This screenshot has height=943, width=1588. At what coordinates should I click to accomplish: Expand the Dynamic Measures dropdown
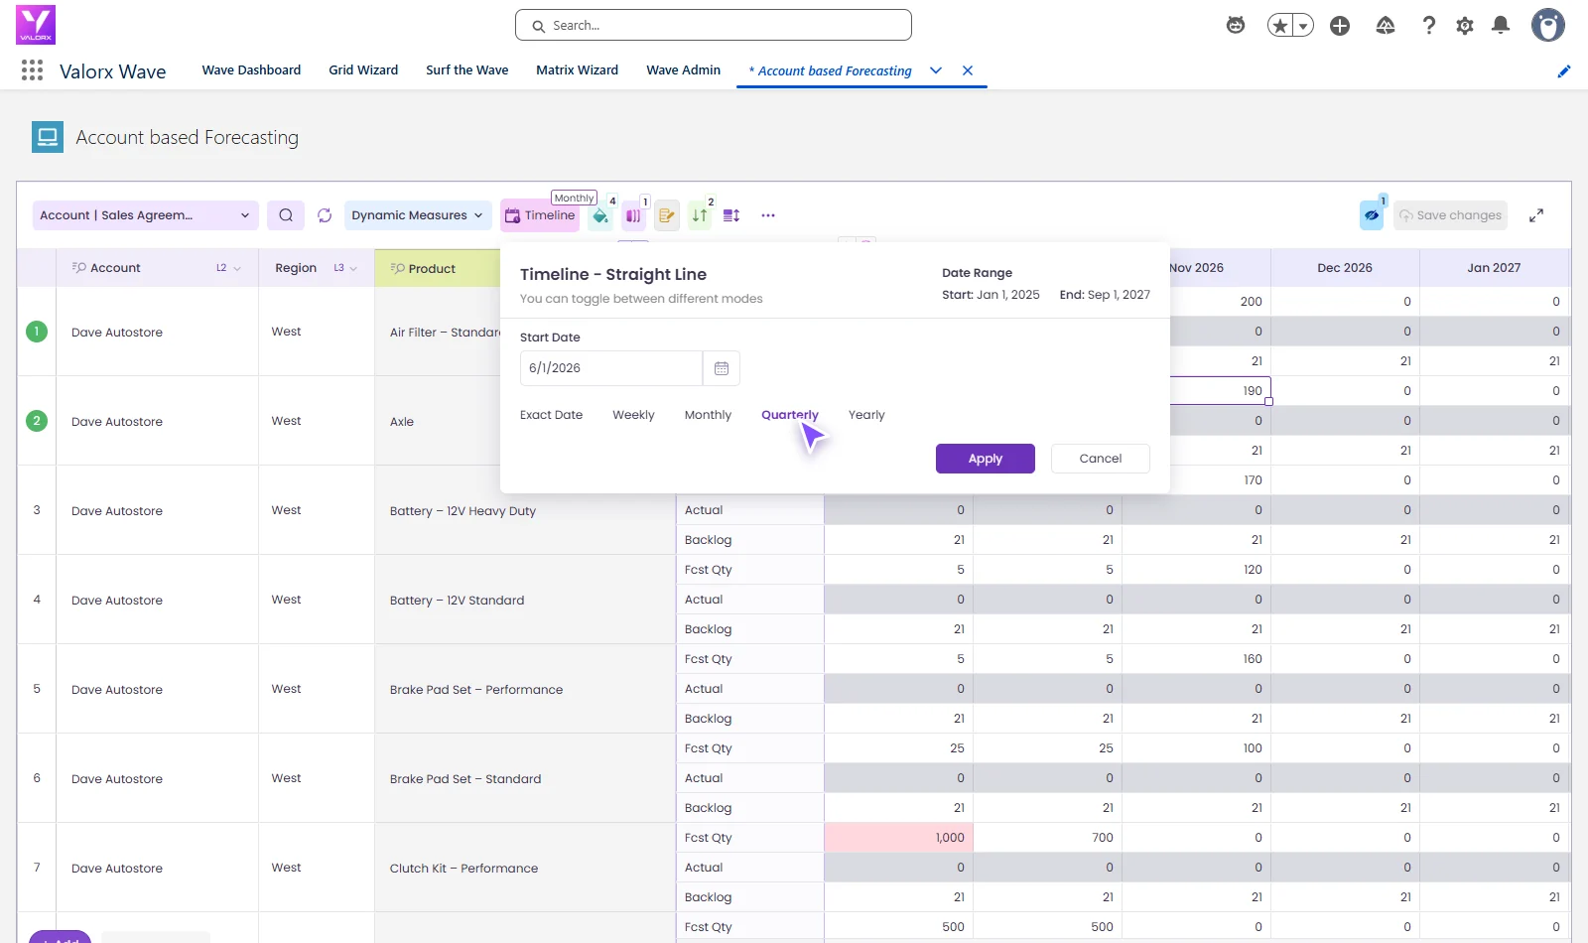click(x=418, y=215)
